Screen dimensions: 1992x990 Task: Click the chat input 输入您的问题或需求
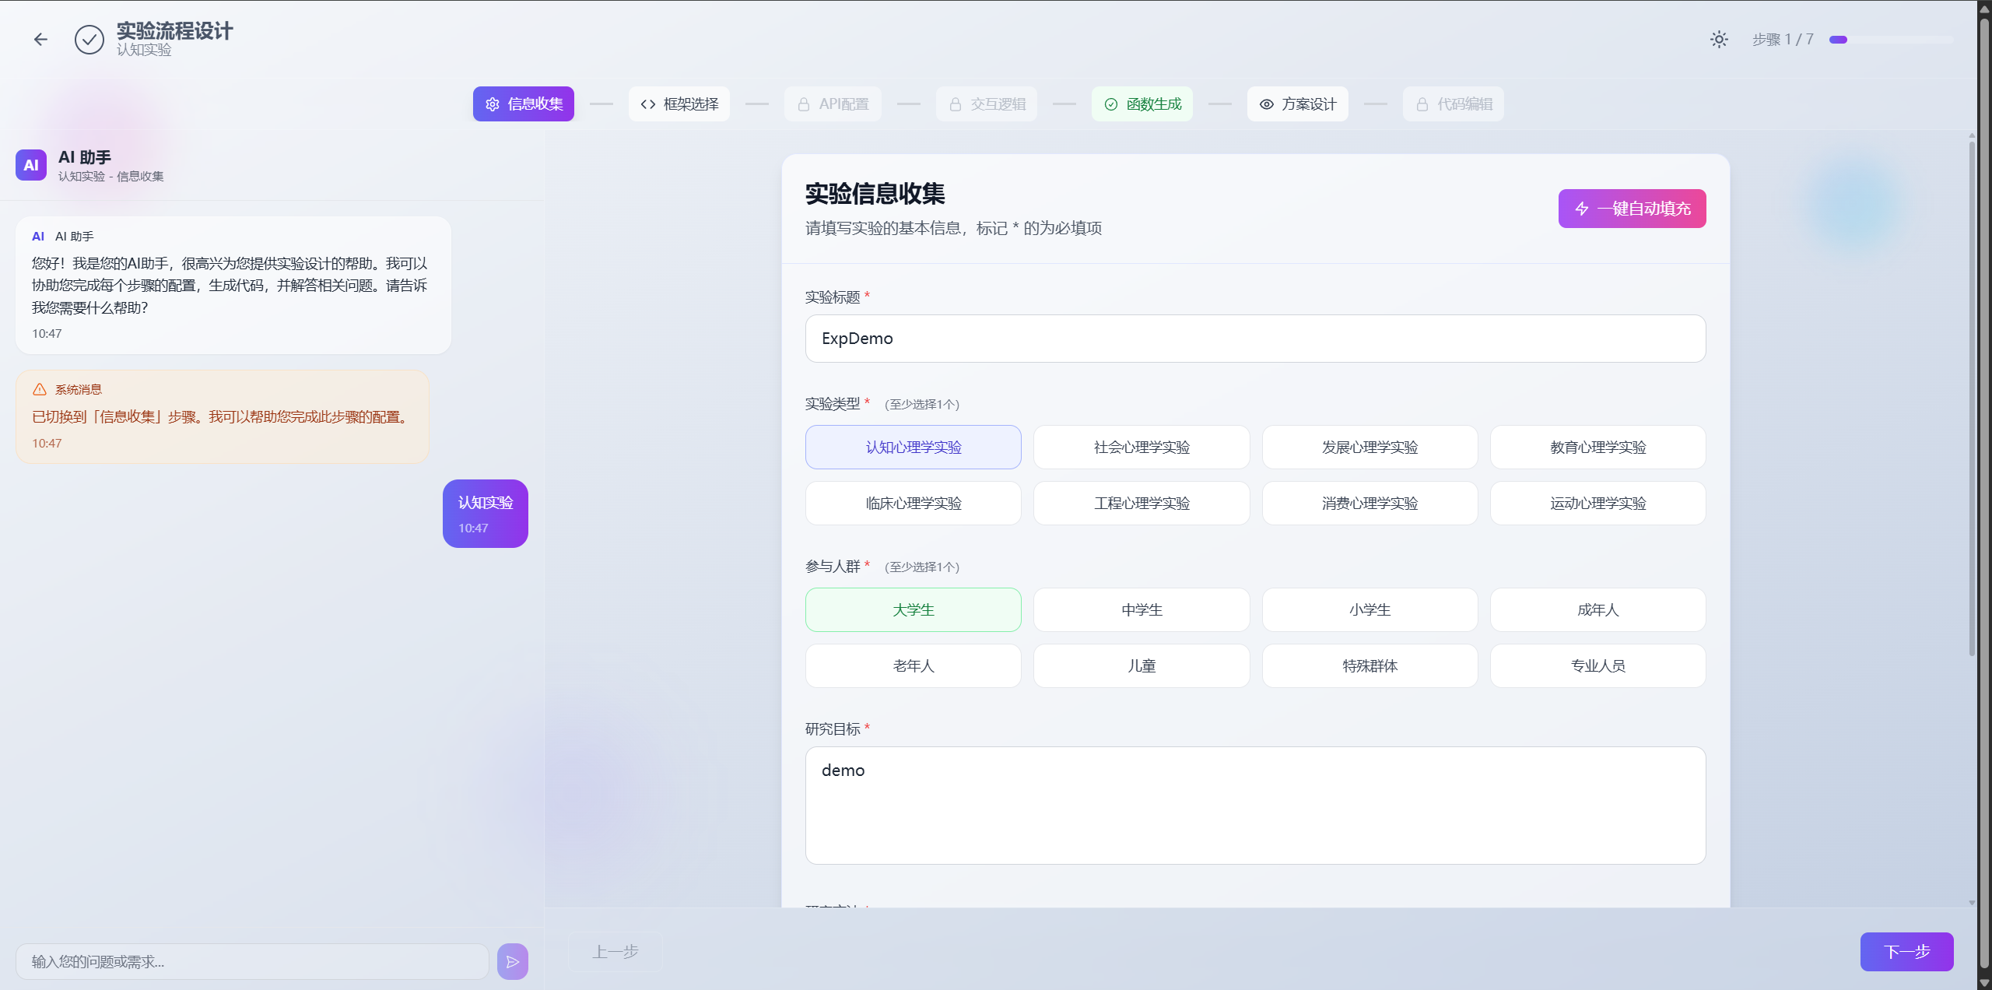252,961
